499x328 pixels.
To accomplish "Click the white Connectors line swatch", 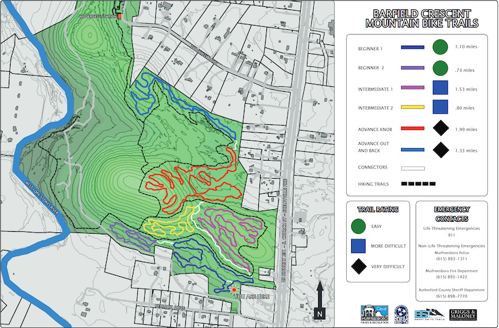I will (x=412, y=167).
